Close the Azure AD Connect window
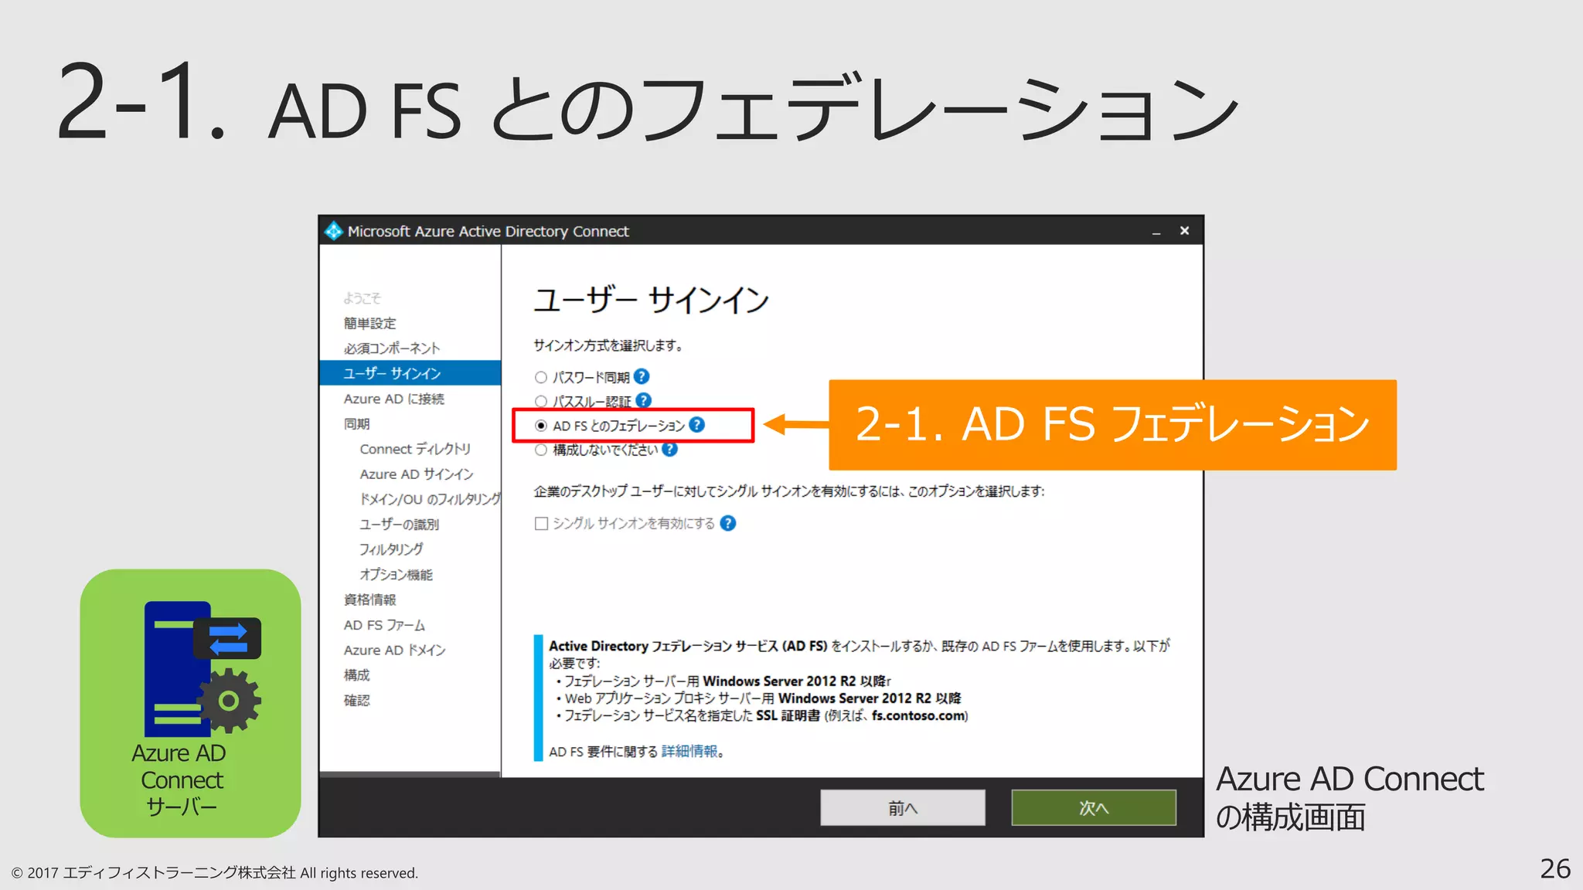 pos(1184,231)
